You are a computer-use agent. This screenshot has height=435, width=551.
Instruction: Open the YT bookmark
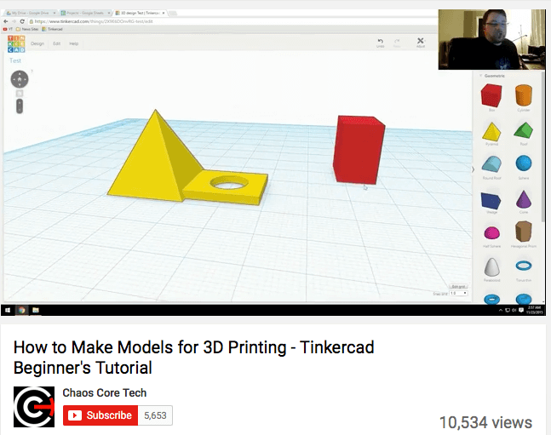pyautogui.click(x=8, y=29)
